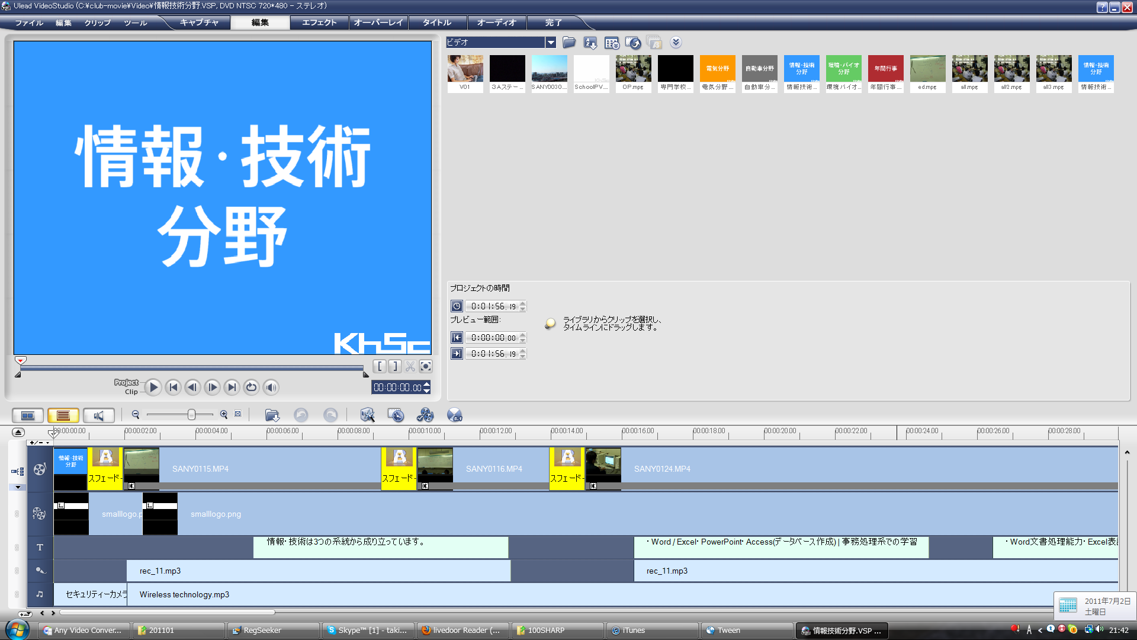Select the overlay track icon
Screen dimensions: 1137x640
point(39,514)
